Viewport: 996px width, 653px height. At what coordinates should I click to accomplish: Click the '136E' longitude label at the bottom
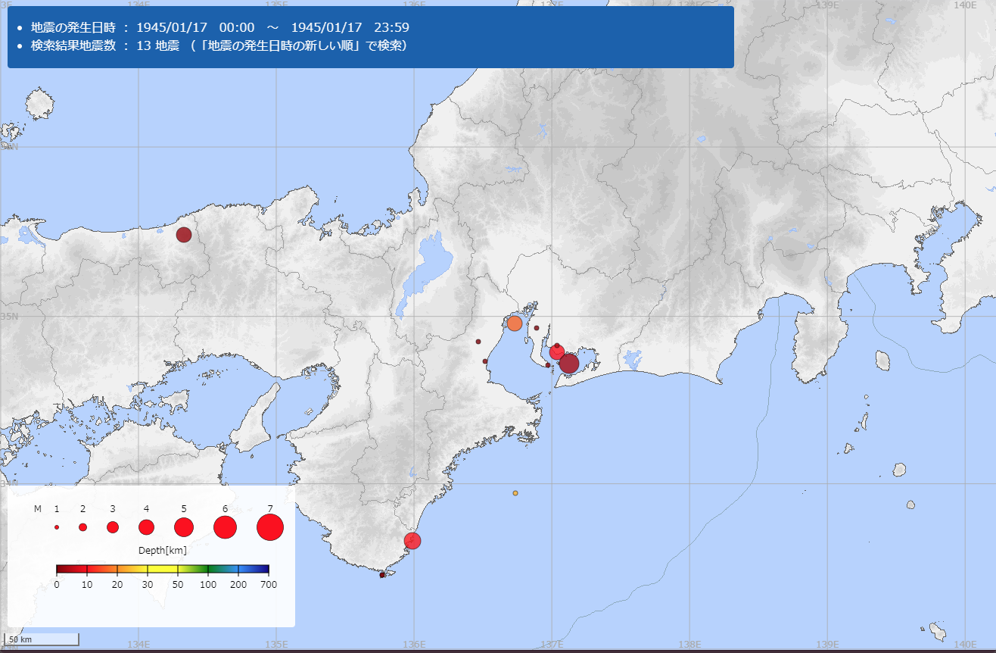[414, 645]
